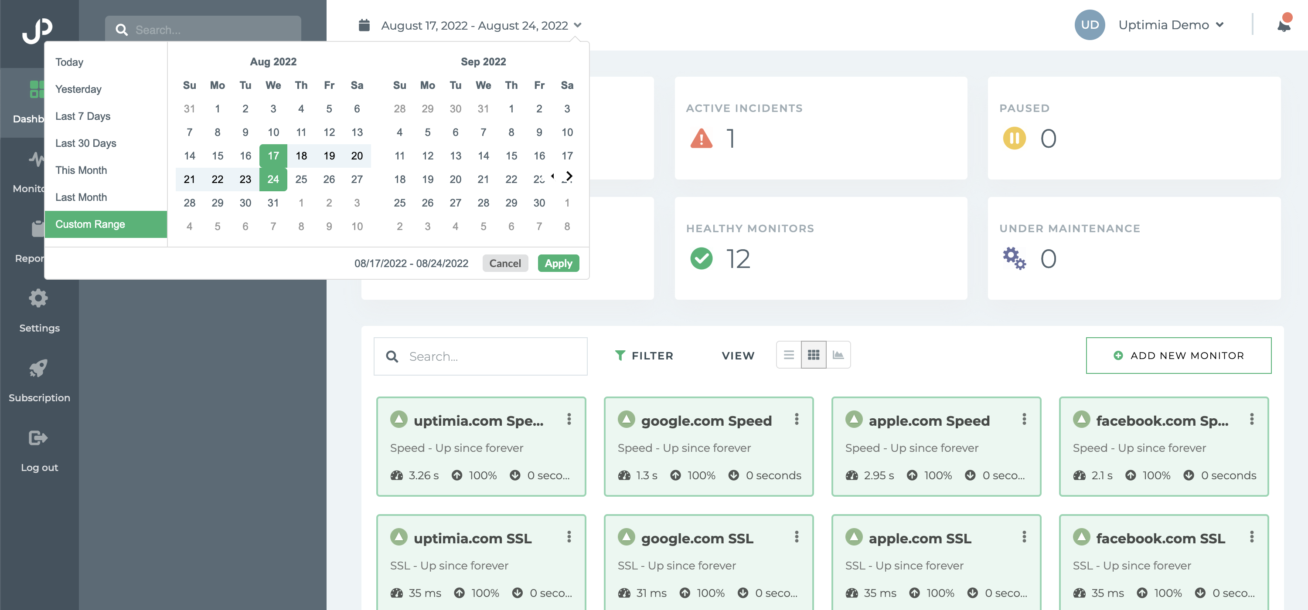
Task: Open the uptimia.com SSL monitor title
Action: pos(472,538)
